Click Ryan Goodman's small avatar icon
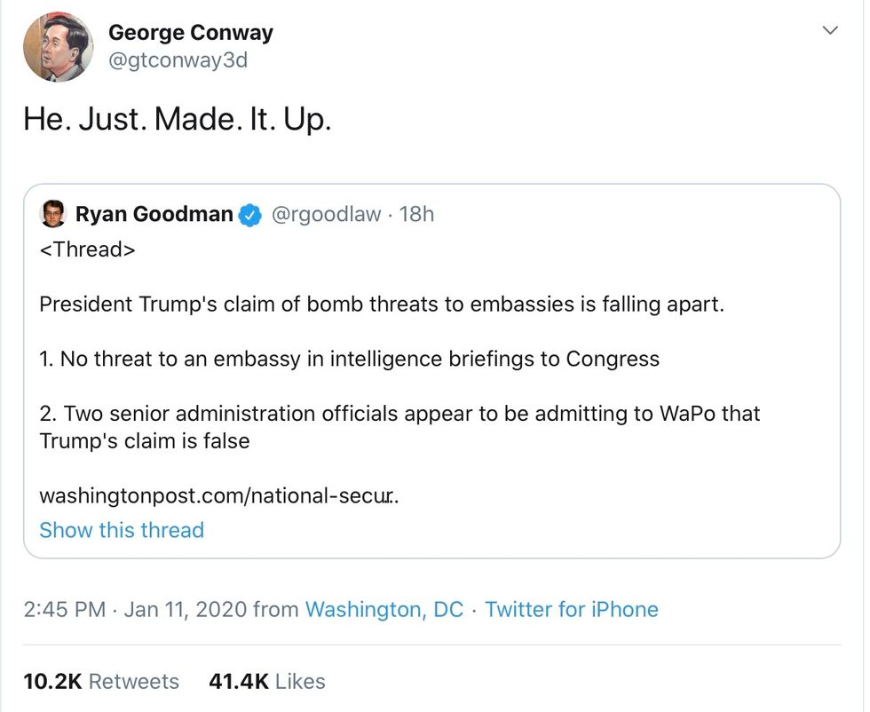Image resolution: width=870 pixels, height=712 pixels. (53, 214)
